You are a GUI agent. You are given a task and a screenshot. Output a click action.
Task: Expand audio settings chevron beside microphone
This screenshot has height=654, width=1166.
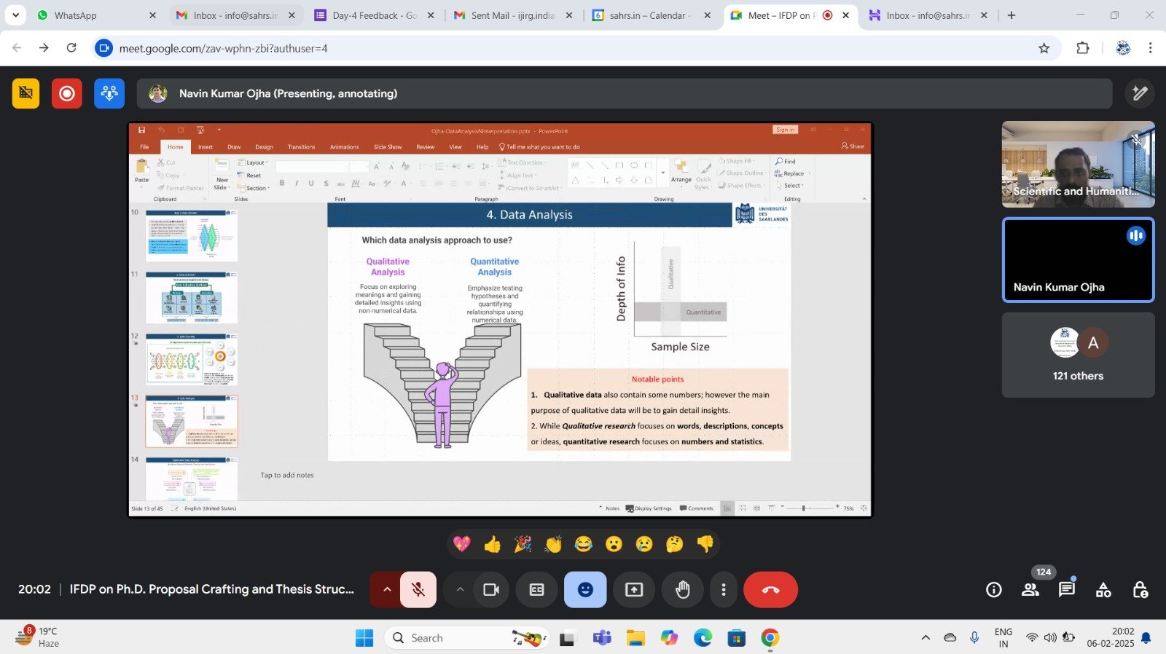387,590
